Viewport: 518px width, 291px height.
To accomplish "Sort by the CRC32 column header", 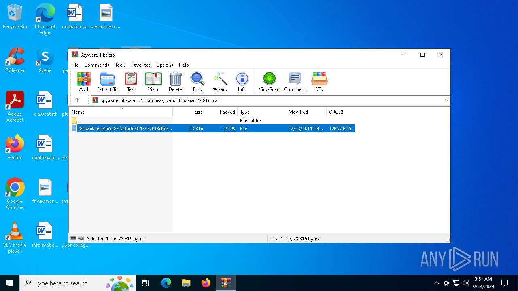I will [x=341, y=112].
